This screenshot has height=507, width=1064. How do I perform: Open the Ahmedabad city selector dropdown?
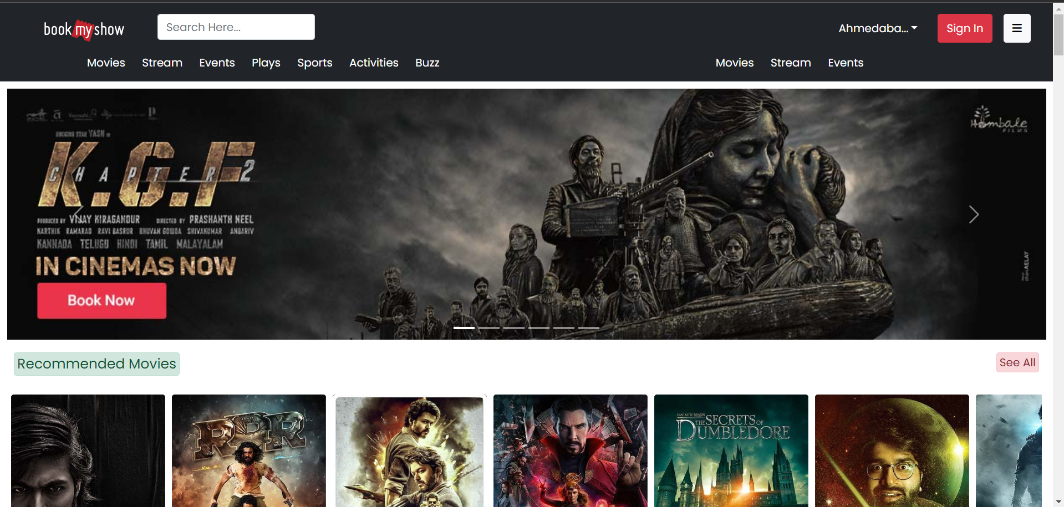click(877, 28)
